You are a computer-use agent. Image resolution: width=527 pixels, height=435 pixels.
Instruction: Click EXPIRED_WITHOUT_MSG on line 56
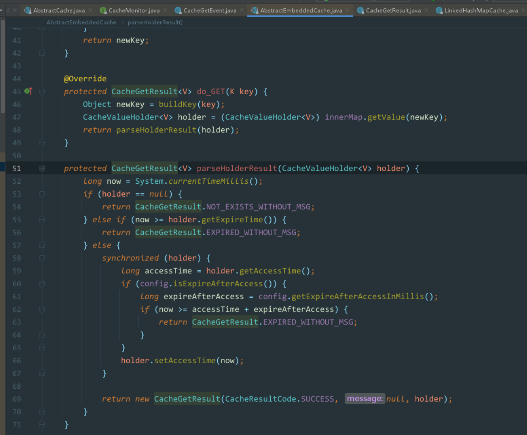pyautogui.click(x=251, y=232)
